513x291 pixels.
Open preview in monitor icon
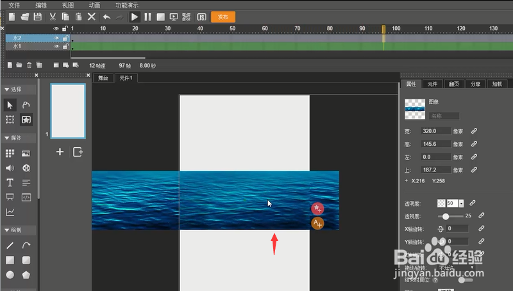pyautogui.click(x=174, y=17)
